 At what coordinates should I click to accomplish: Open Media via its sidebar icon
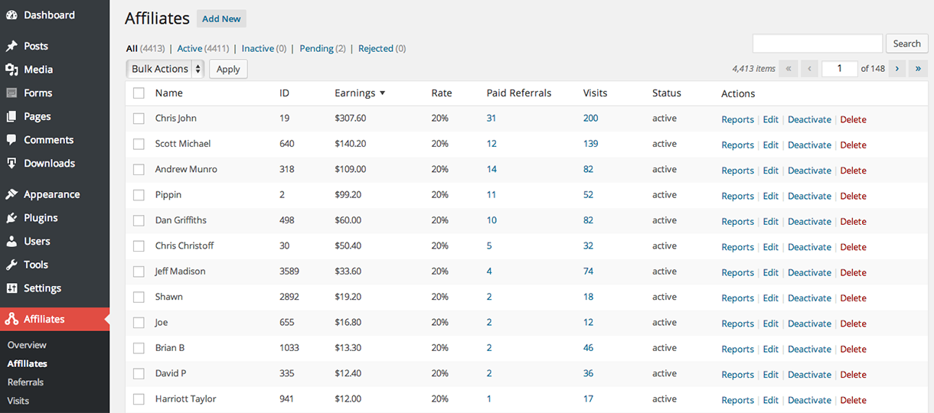(11, 70)
